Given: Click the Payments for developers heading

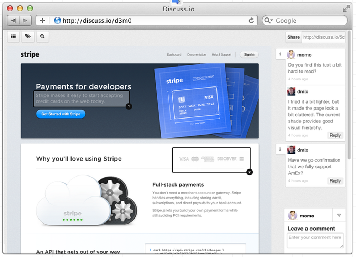Looking at the screenshot, I should pyautogui.click(x=84, y=86).
